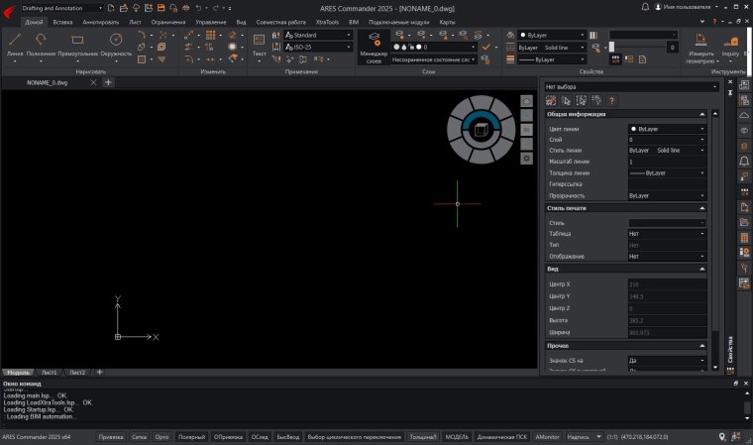Switch to the Лист1 sheet tab
This screenshot has height=445, width=753.
click(x=49, y=372)
